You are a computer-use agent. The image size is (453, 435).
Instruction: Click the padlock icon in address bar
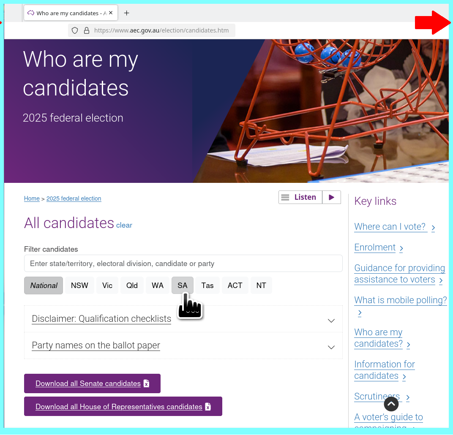coord(87,30)
